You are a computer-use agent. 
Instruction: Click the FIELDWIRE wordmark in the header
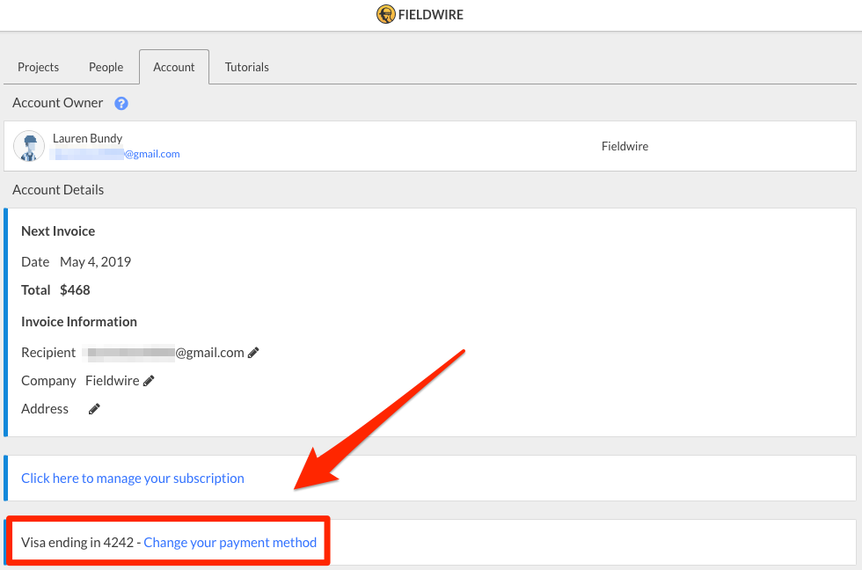(431, 15)
